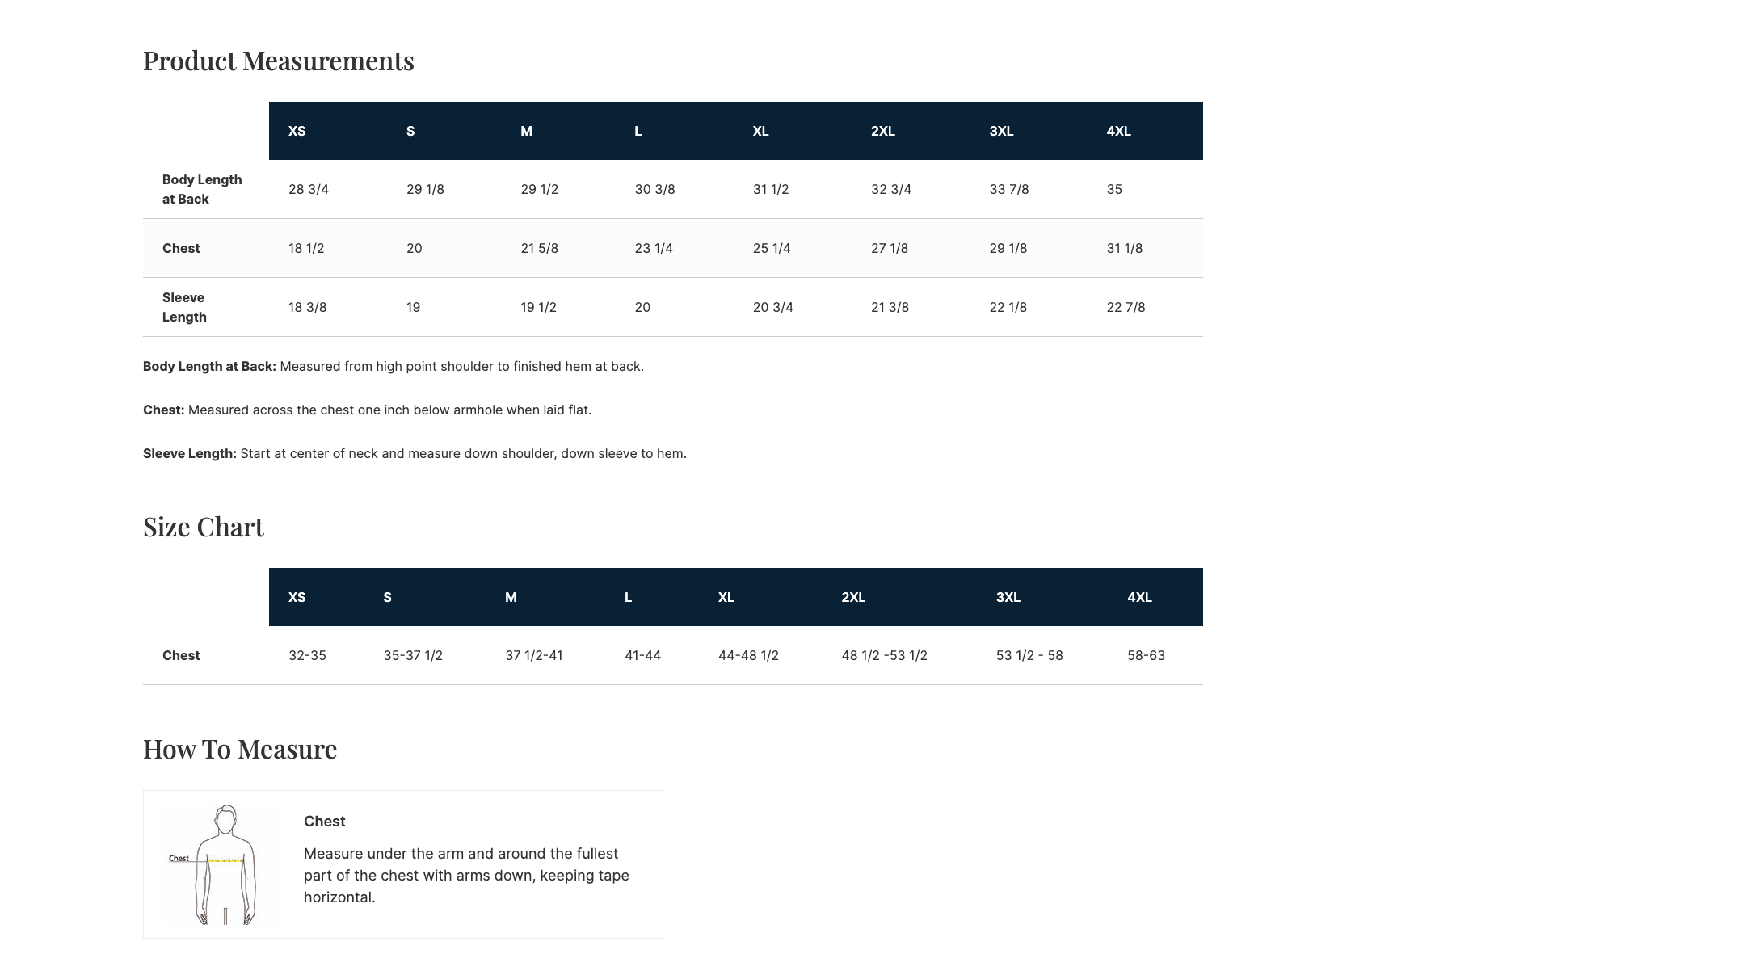The image size is (1755, 971).
Task: Select 4XL column header in Product Measurements
Action: click(1118, 131)
